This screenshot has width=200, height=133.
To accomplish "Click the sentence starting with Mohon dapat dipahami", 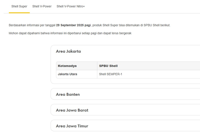I will [70, 33].
